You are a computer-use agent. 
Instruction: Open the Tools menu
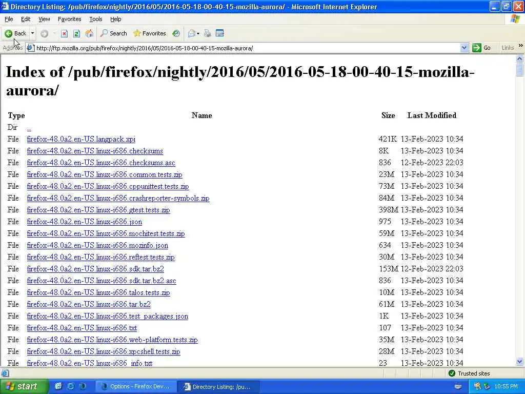coord(96,19)
